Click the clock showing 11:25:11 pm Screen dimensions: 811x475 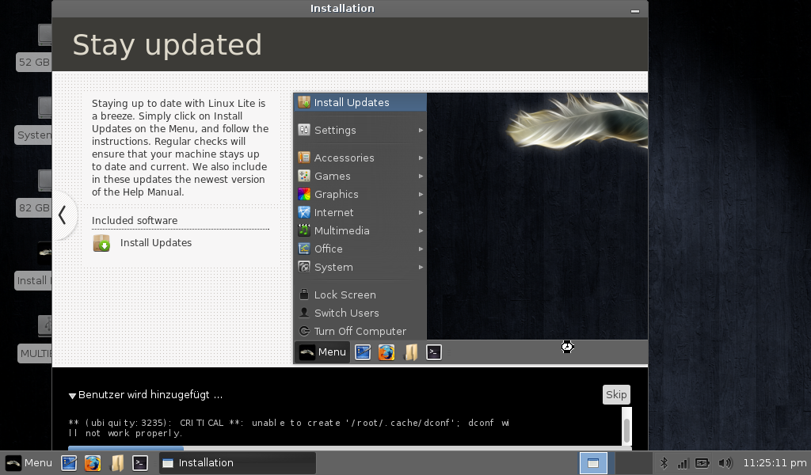coord(775,463)
